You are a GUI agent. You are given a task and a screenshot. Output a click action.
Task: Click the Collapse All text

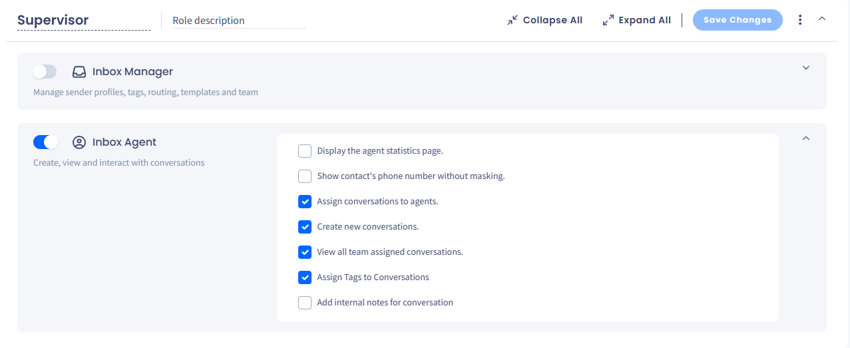tap(552, 20)
